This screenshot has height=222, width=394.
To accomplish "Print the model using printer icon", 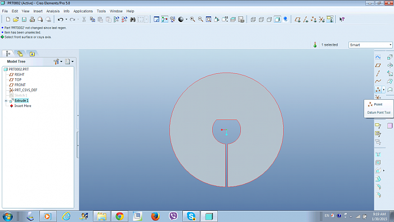I will pyautogui.click(x=32, y=19).
